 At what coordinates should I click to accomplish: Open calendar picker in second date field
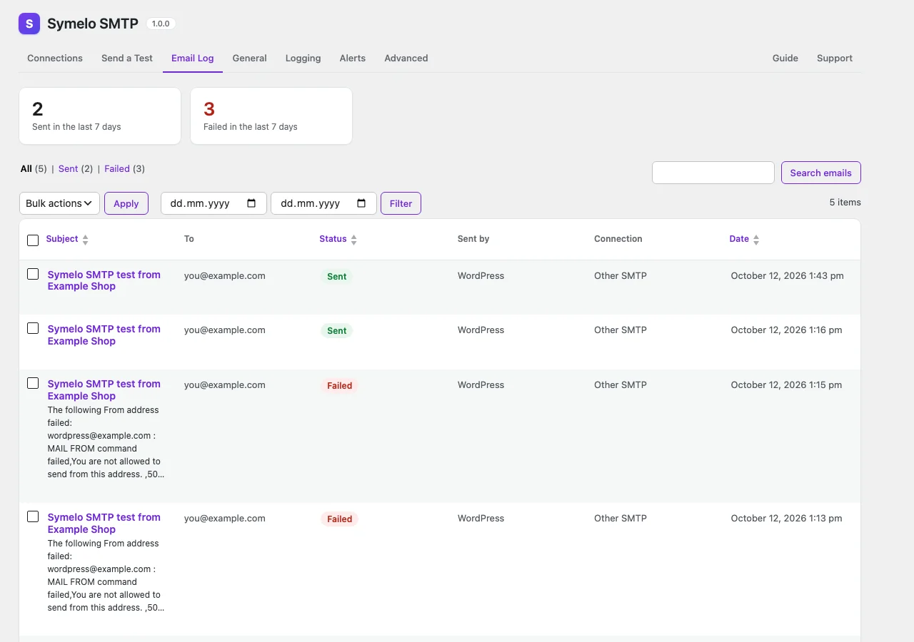[x=361, y=203]
